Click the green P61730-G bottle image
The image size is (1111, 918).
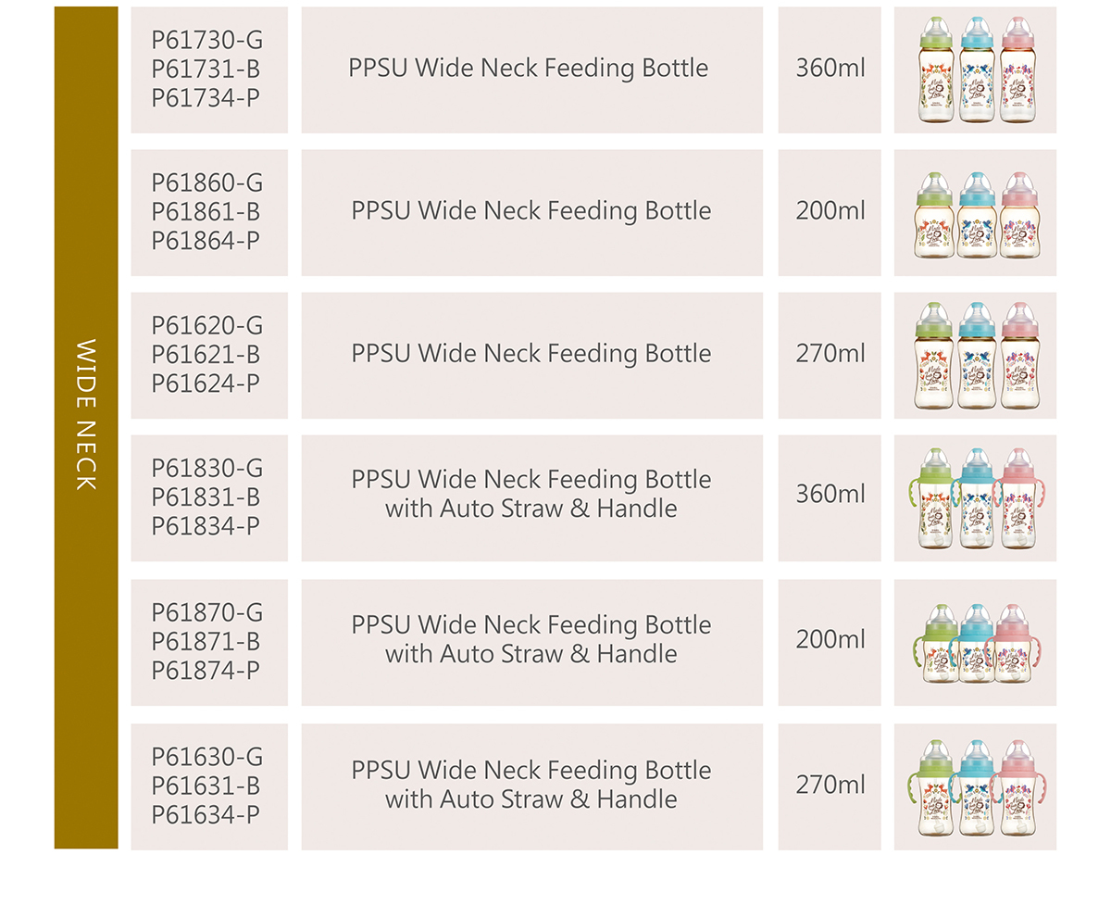pos(935,70)
